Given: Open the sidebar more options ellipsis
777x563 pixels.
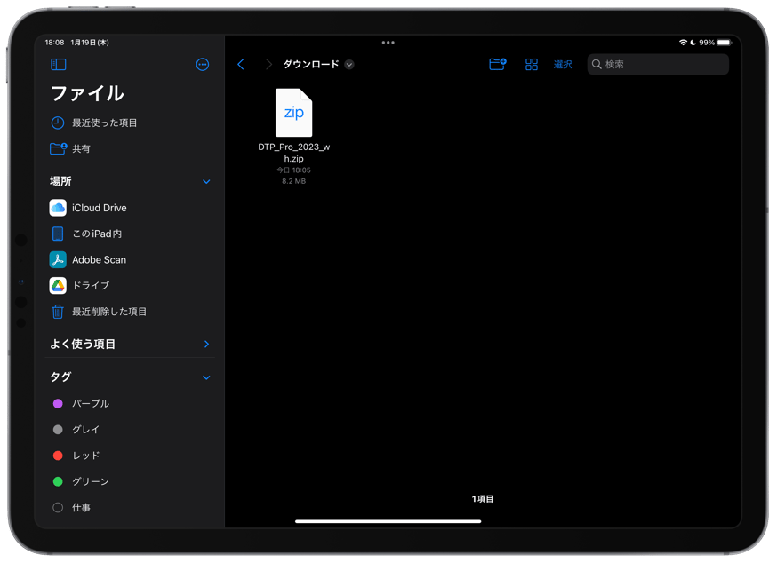Looking at the screenshot, I should tap(203, 64).
